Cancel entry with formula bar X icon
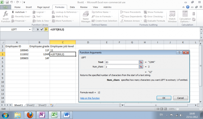The width and height of the screenshot is (203, 119). [x=38, y=29]
